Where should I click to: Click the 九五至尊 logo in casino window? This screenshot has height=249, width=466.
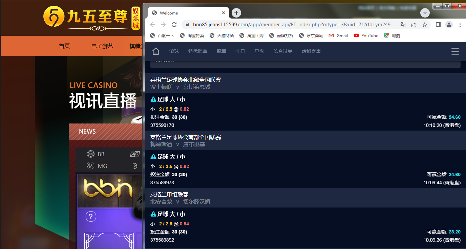[x=91, y=18]
